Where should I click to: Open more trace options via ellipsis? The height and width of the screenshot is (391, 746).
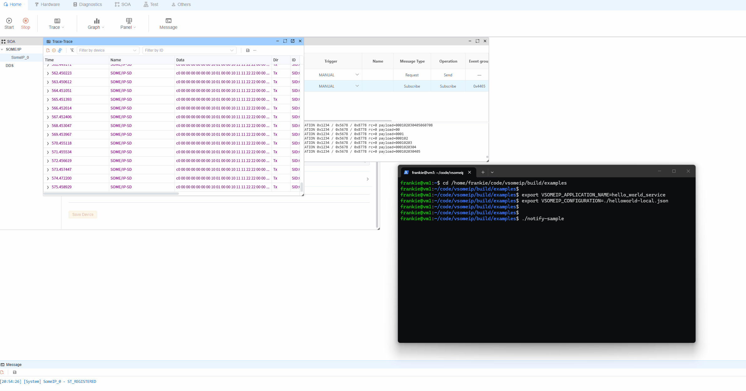tap(254, 50)
